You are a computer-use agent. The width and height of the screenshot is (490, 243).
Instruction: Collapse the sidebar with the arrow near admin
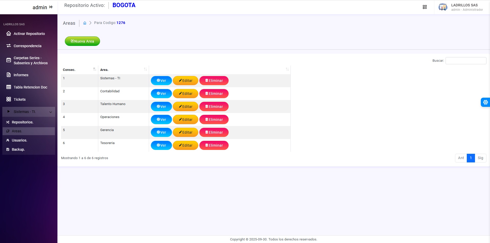(x=51, y=7)
